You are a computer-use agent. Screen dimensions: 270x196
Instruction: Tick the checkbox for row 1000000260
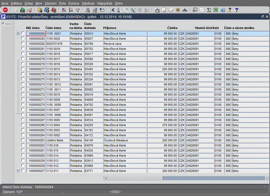23,155
